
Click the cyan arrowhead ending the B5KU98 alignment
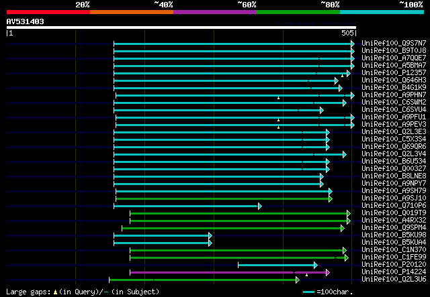[210, 236]
